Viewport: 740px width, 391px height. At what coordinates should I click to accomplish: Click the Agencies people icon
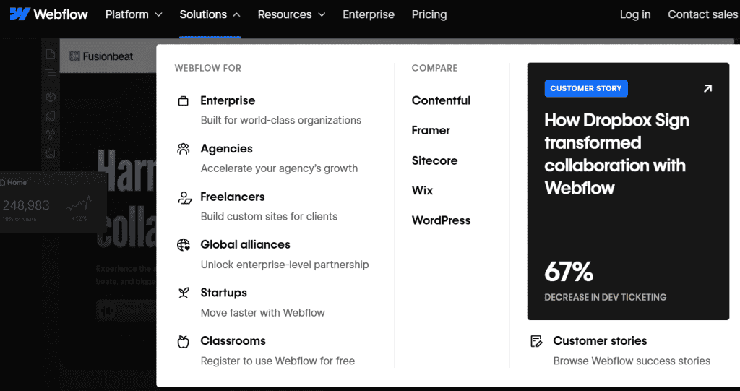tap(184, 149)
